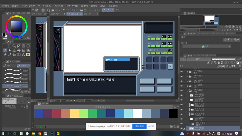Select the Gradient tool
The image size is (242, 136).
pos(23,50)
